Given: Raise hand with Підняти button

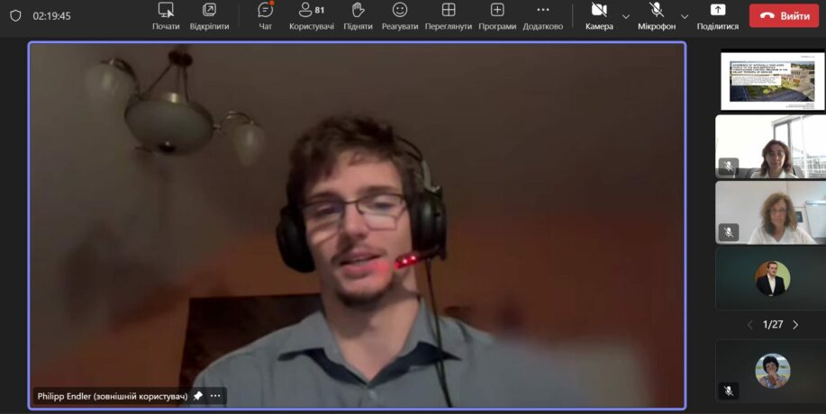Looking at the screenshot, I should pos(358,15).
